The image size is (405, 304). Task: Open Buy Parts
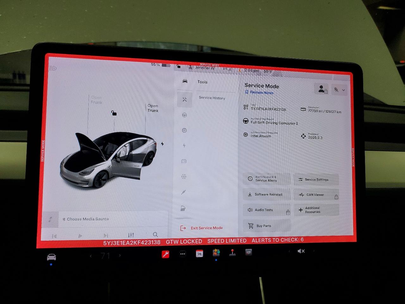[x=267, y=226]
